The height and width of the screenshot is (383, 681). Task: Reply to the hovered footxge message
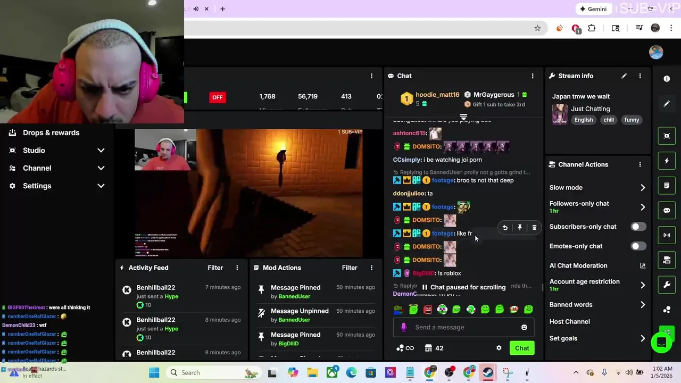pyautogui.click(x=505, y=228)
